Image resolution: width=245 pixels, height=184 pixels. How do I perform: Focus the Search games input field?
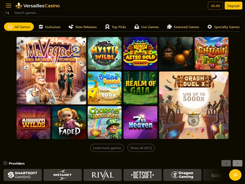tap(122, 13)
